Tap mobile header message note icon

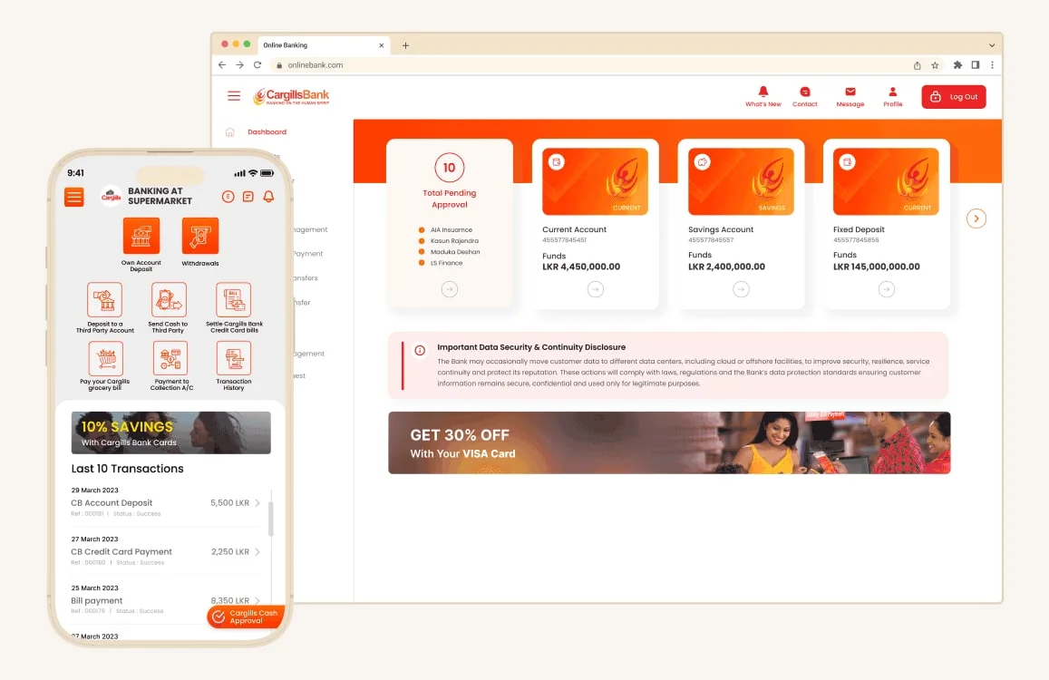(x=248, y=197)
